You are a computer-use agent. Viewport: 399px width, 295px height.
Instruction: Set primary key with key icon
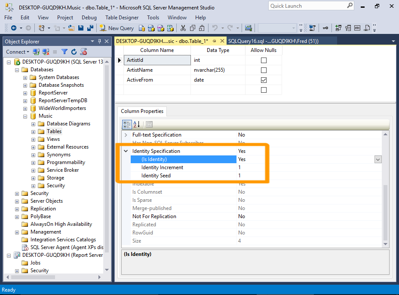click(x=325, y=28)
